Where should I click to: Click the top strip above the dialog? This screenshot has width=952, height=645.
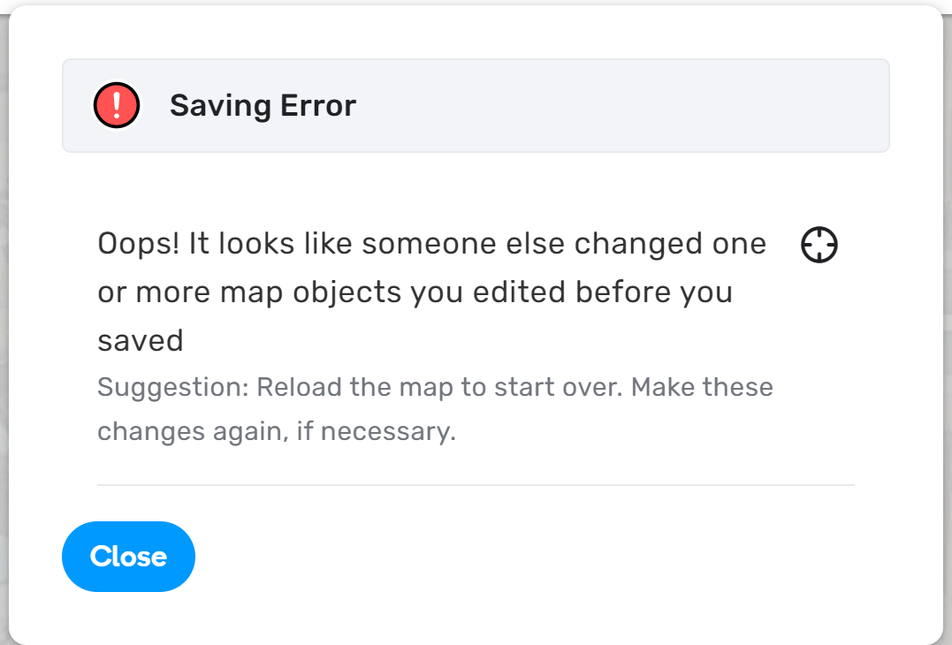(x=476, y=3)
